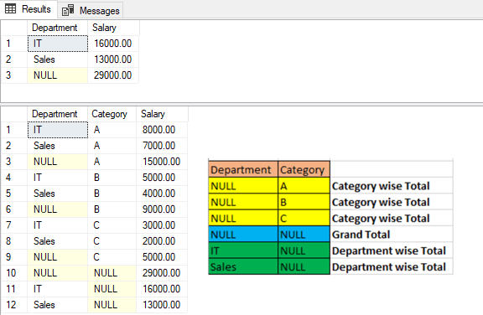This screenshot has width=483, height=315.
Task: Select row number 12 header in the three-column grid
Action: 14,305
